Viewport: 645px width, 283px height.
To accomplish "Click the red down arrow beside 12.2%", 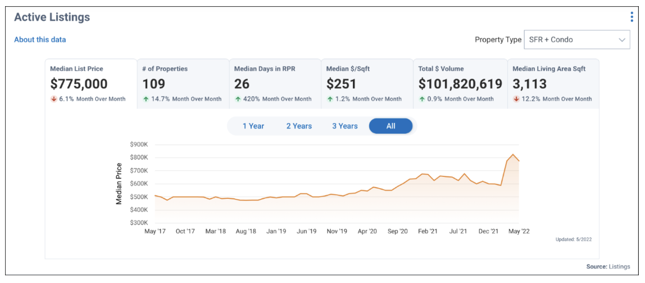I will [x=516, y=99].
